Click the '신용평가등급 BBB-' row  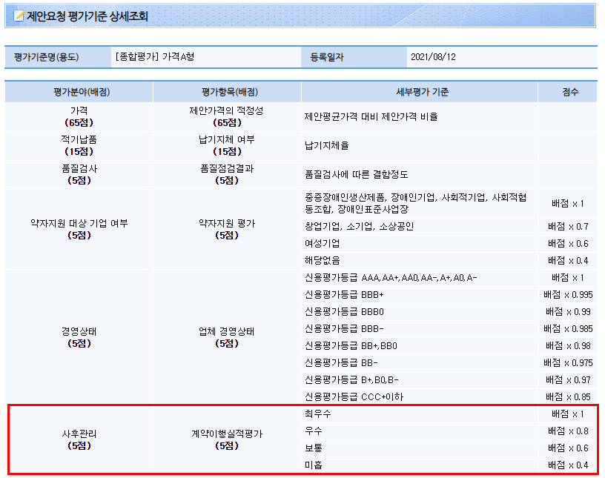(x=420, y=329)
